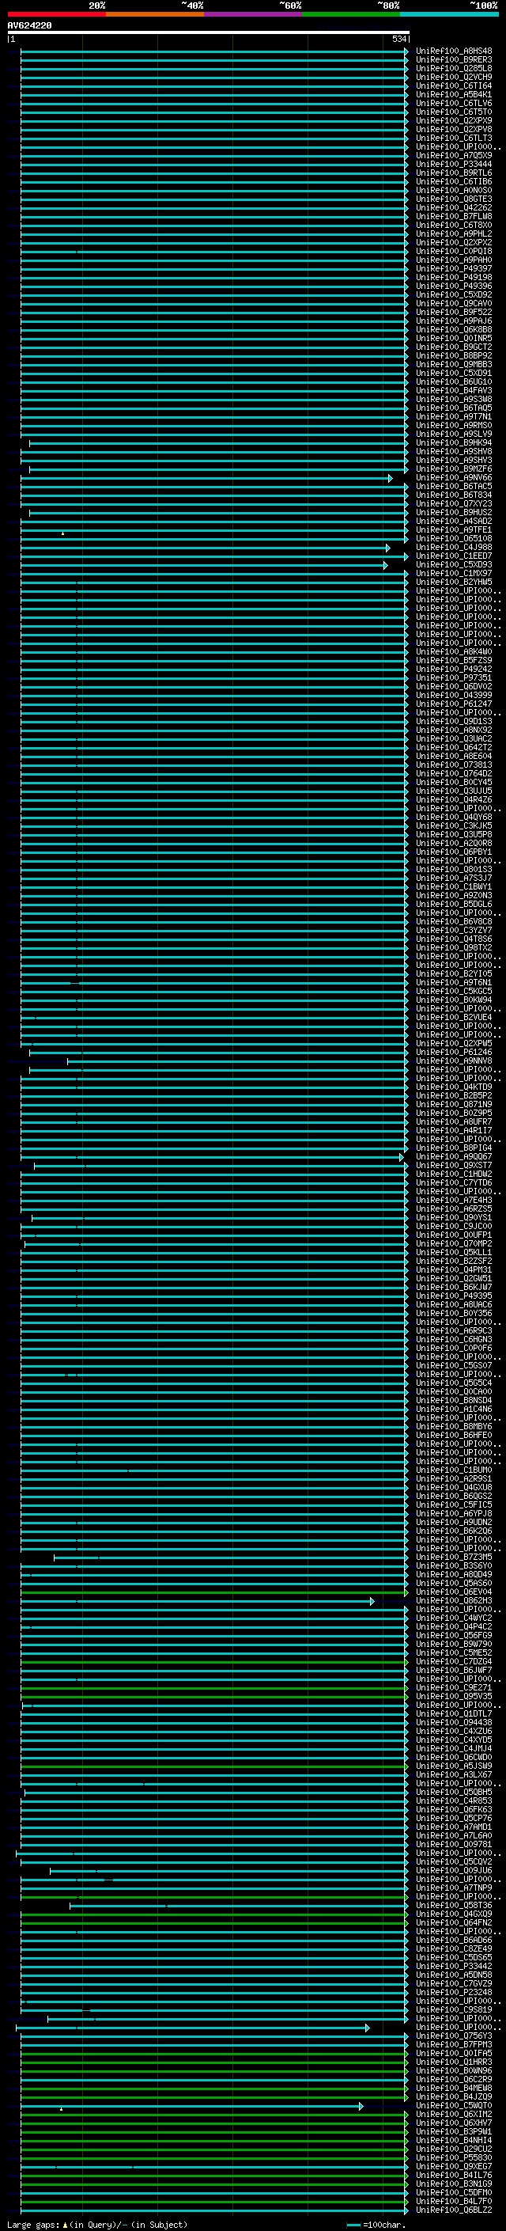The height and width of the screenshot is (2231, 506).
Task: Select label UniRef100_B6KJW7
Action: 454,1287
